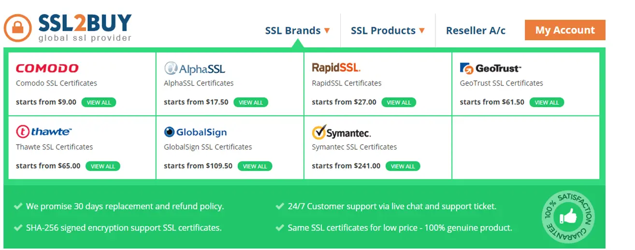The image size is (635, 250).
Task: View all Thawte SSL certificates
Action: point(103,166)
